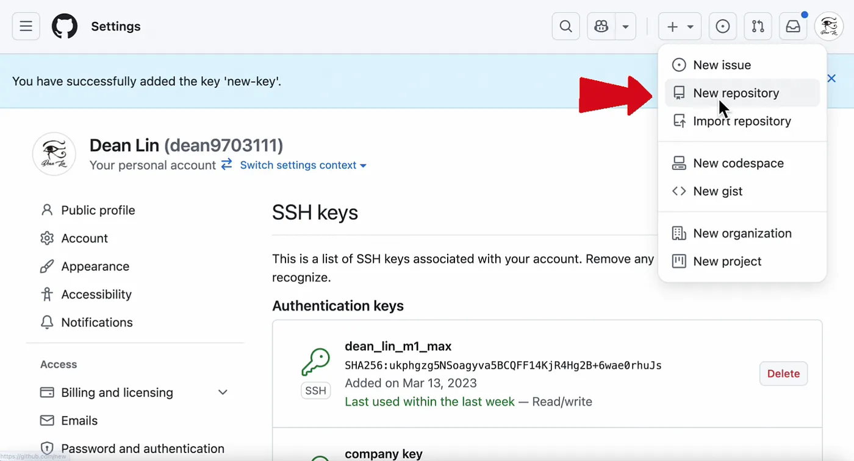Click the SSH badge under the key icon
Screen dimensions: 854x461
[315, 391]
